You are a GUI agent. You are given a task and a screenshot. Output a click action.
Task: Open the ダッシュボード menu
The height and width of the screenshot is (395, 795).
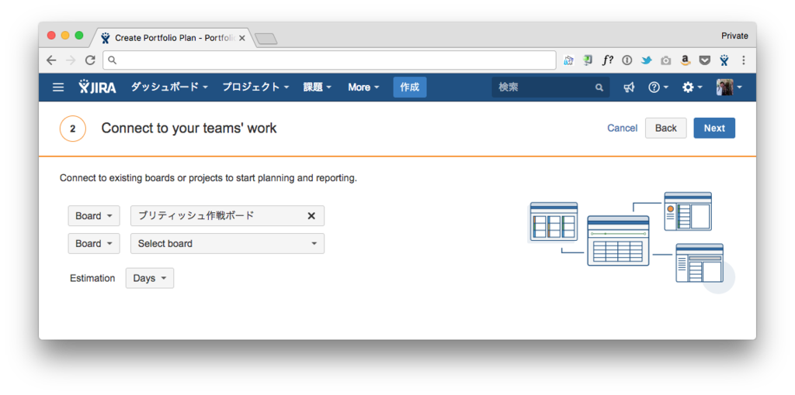169,87
